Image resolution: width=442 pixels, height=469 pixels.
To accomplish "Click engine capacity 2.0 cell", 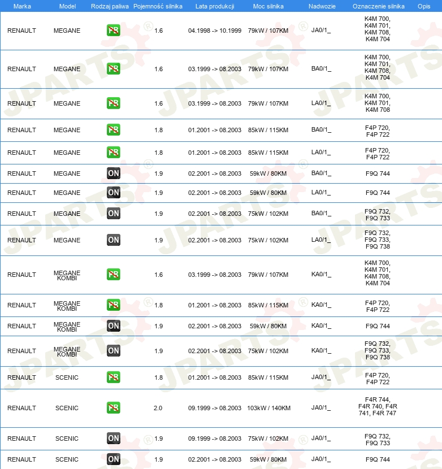I will click(158, 408).
